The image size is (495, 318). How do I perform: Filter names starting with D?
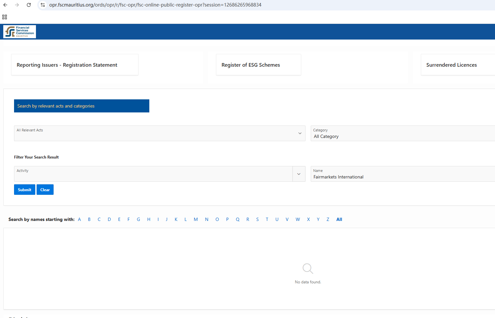click(x=109, y=219)
